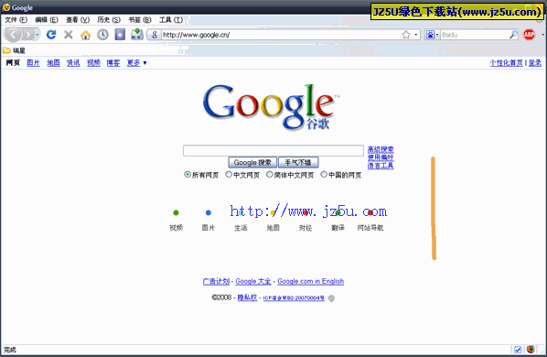Open the 地图 link in top navigation

tap(53, 63)
